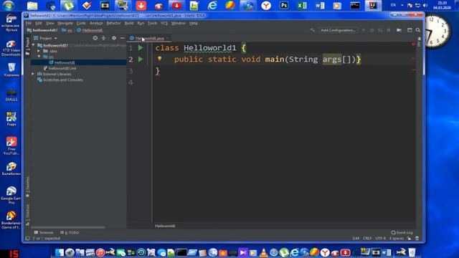This screenshot has width=459, height=258.
Task: Open the VCS menu
Action: tap(164, 23)
